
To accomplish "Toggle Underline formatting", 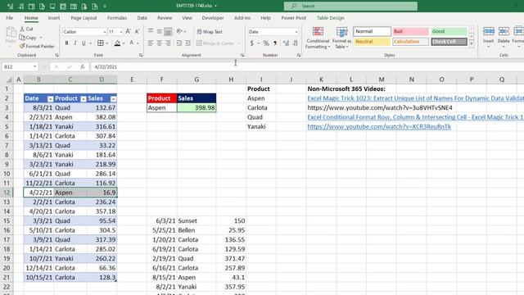I will pos(84,43).
